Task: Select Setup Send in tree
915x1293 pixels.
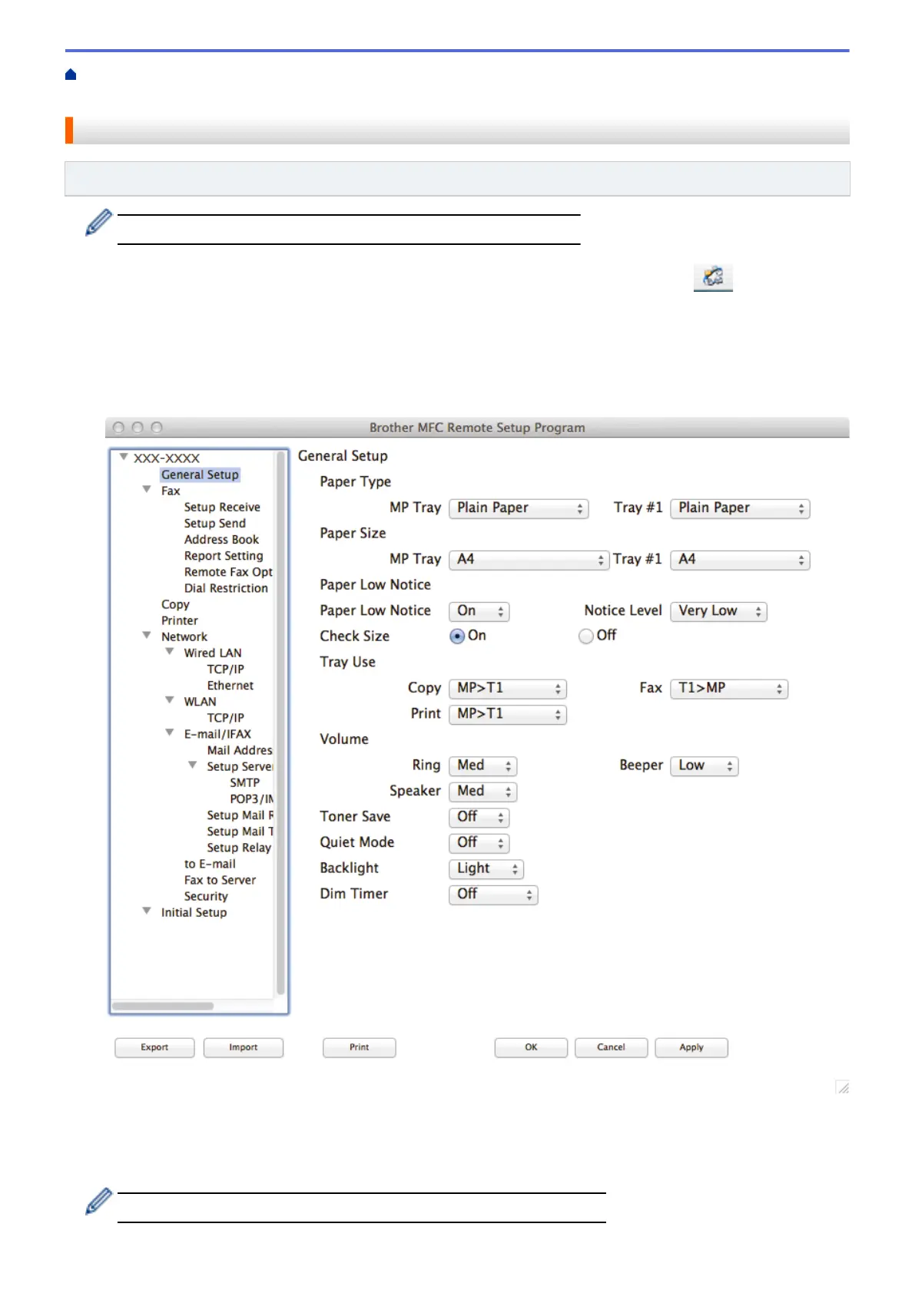Action: [215, 523]
